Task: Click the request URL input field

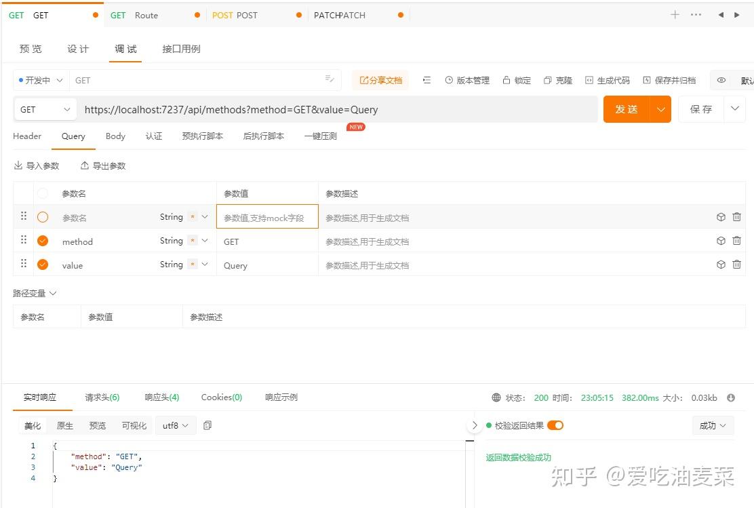Action: point(338,110)
